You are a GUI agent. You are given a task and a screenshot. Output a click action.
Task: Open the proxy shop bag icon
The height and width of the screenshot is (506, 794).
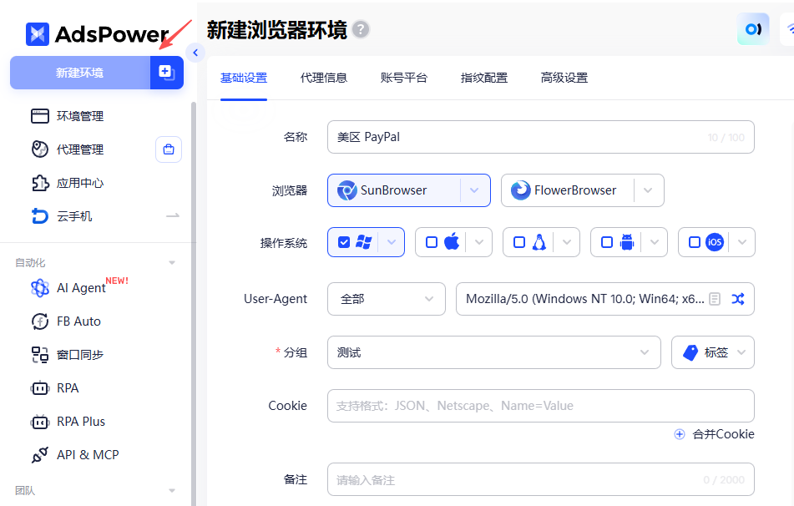(169, 149)
